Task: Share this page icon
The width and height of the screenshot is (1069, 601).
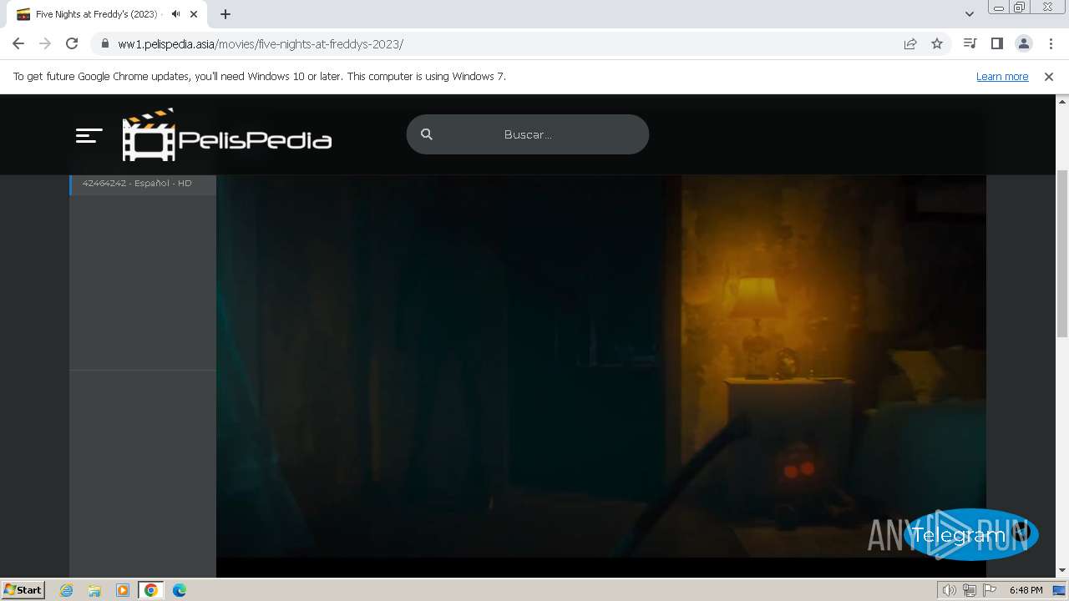Action: click(910, 44)
